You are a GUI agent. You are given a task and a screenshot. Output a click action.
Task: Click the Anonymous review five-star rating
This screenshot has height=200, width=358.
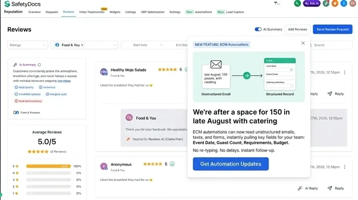point(152,164)
